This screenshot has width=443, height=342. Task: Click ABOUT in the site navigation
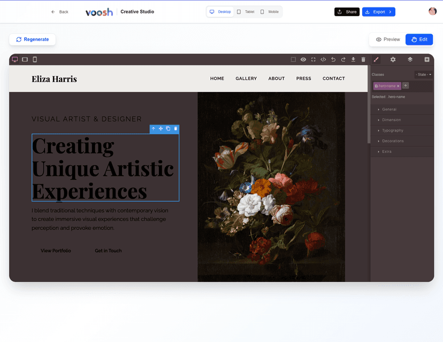(276, 79)
